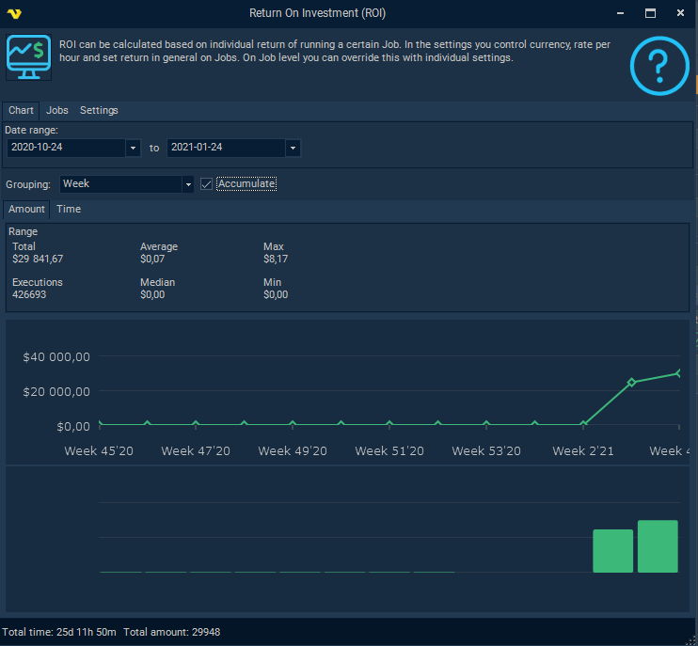Minimize the ROI window
Screen dimensions: 698x646
point(620,13)
